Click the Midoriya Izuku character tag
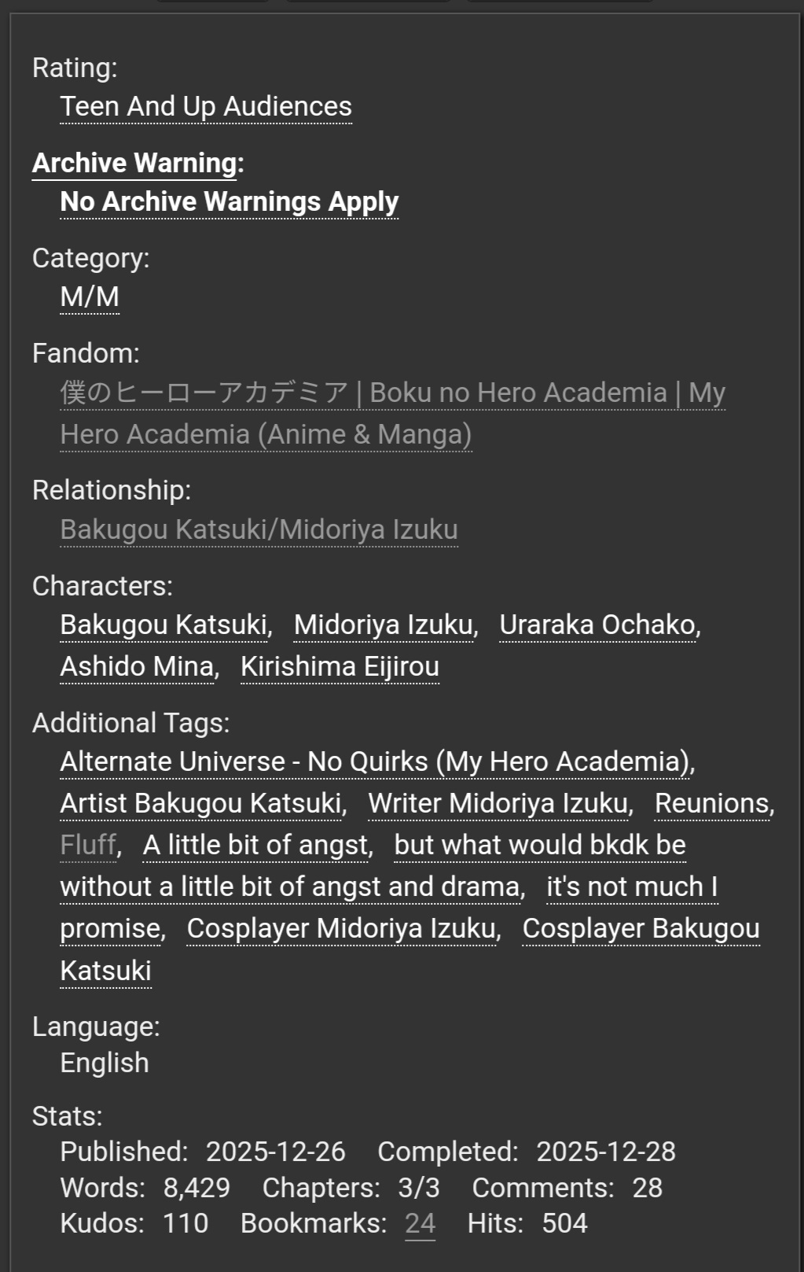 [x=384, y=625]
